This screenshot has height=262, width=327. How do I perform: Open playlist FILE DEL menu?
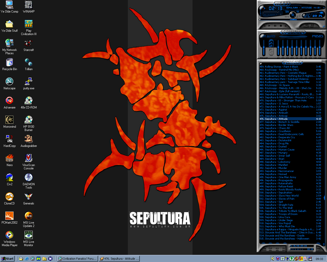click(270, 249)
